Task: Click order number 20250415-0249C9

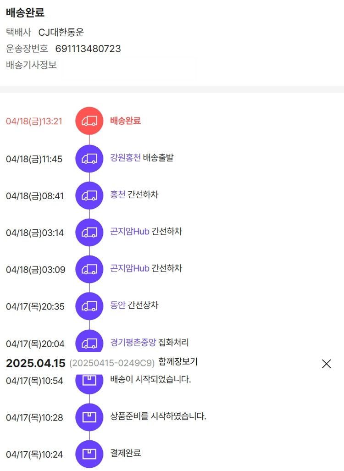Action: pos(112,363)
